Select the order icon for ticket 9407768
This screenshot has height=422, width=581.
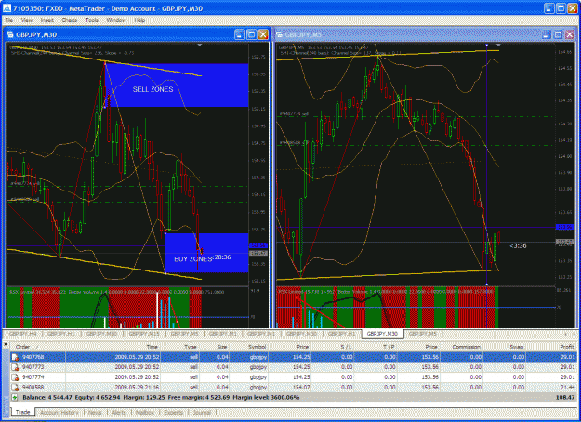(15, 357)
